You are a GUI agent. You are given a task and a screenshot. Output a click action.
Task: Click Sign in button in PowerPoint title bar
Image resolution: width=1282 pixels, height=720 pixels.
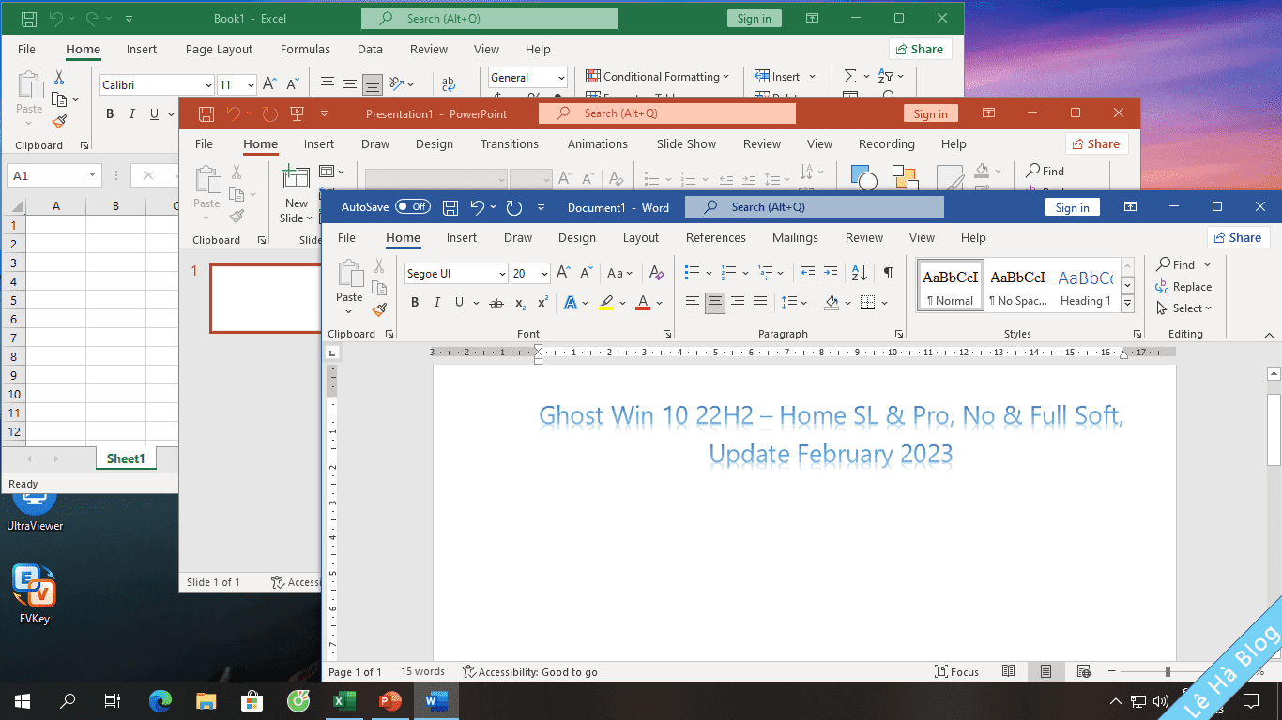930,113
